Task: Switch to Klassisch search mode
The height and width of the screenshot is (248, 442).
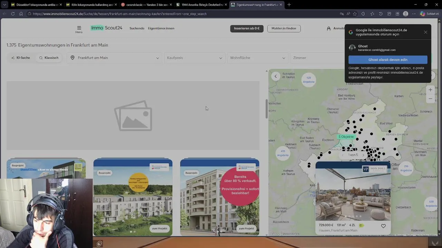Action: (x=49, y=58)
